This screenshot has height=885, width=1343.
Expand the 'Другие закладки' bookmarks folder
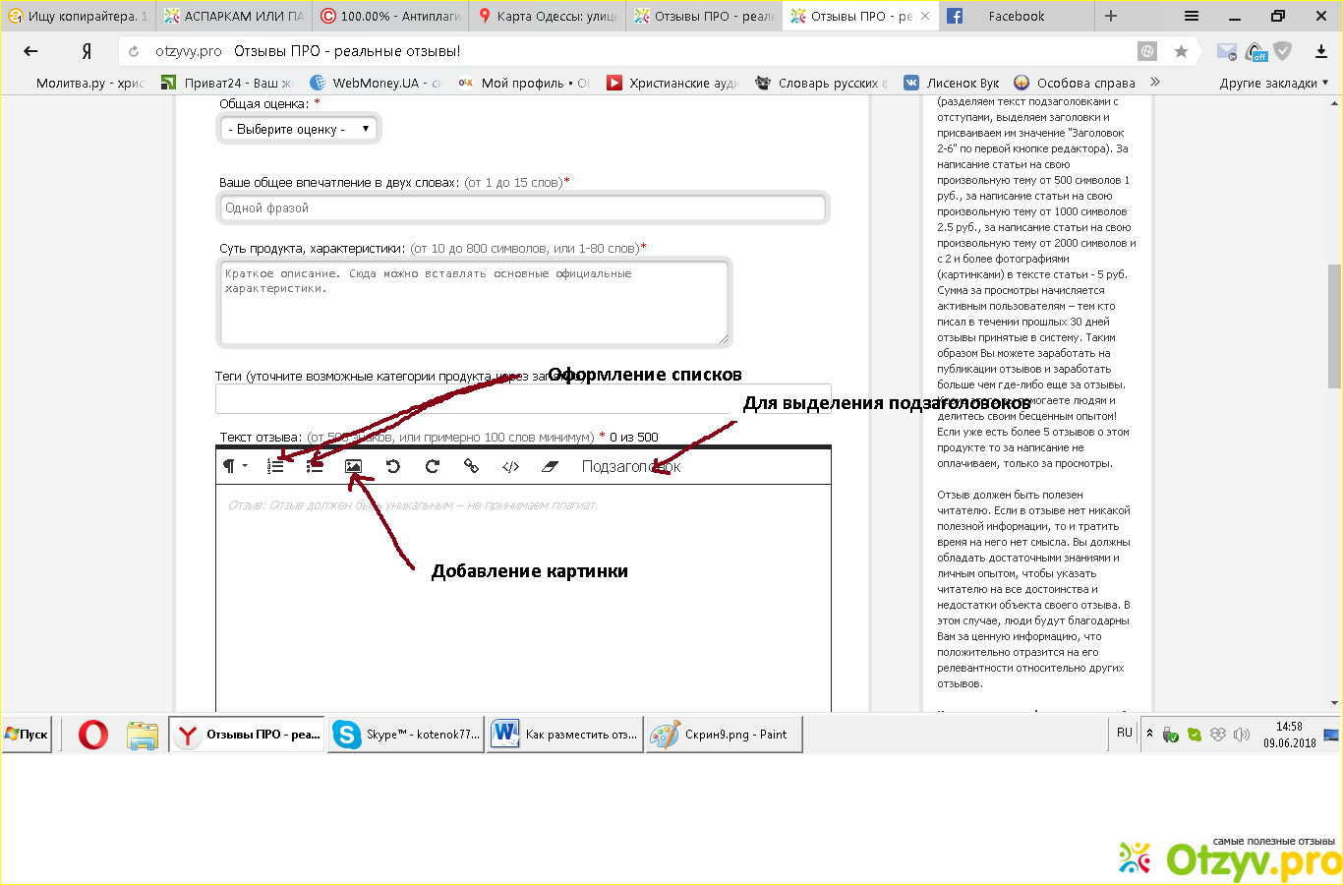point(1273,83)
